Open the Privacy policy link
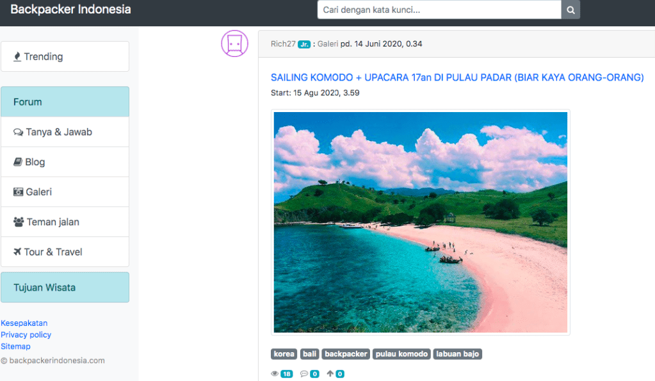The height and width of the screenshot is (381, 655). coord(26,335)
